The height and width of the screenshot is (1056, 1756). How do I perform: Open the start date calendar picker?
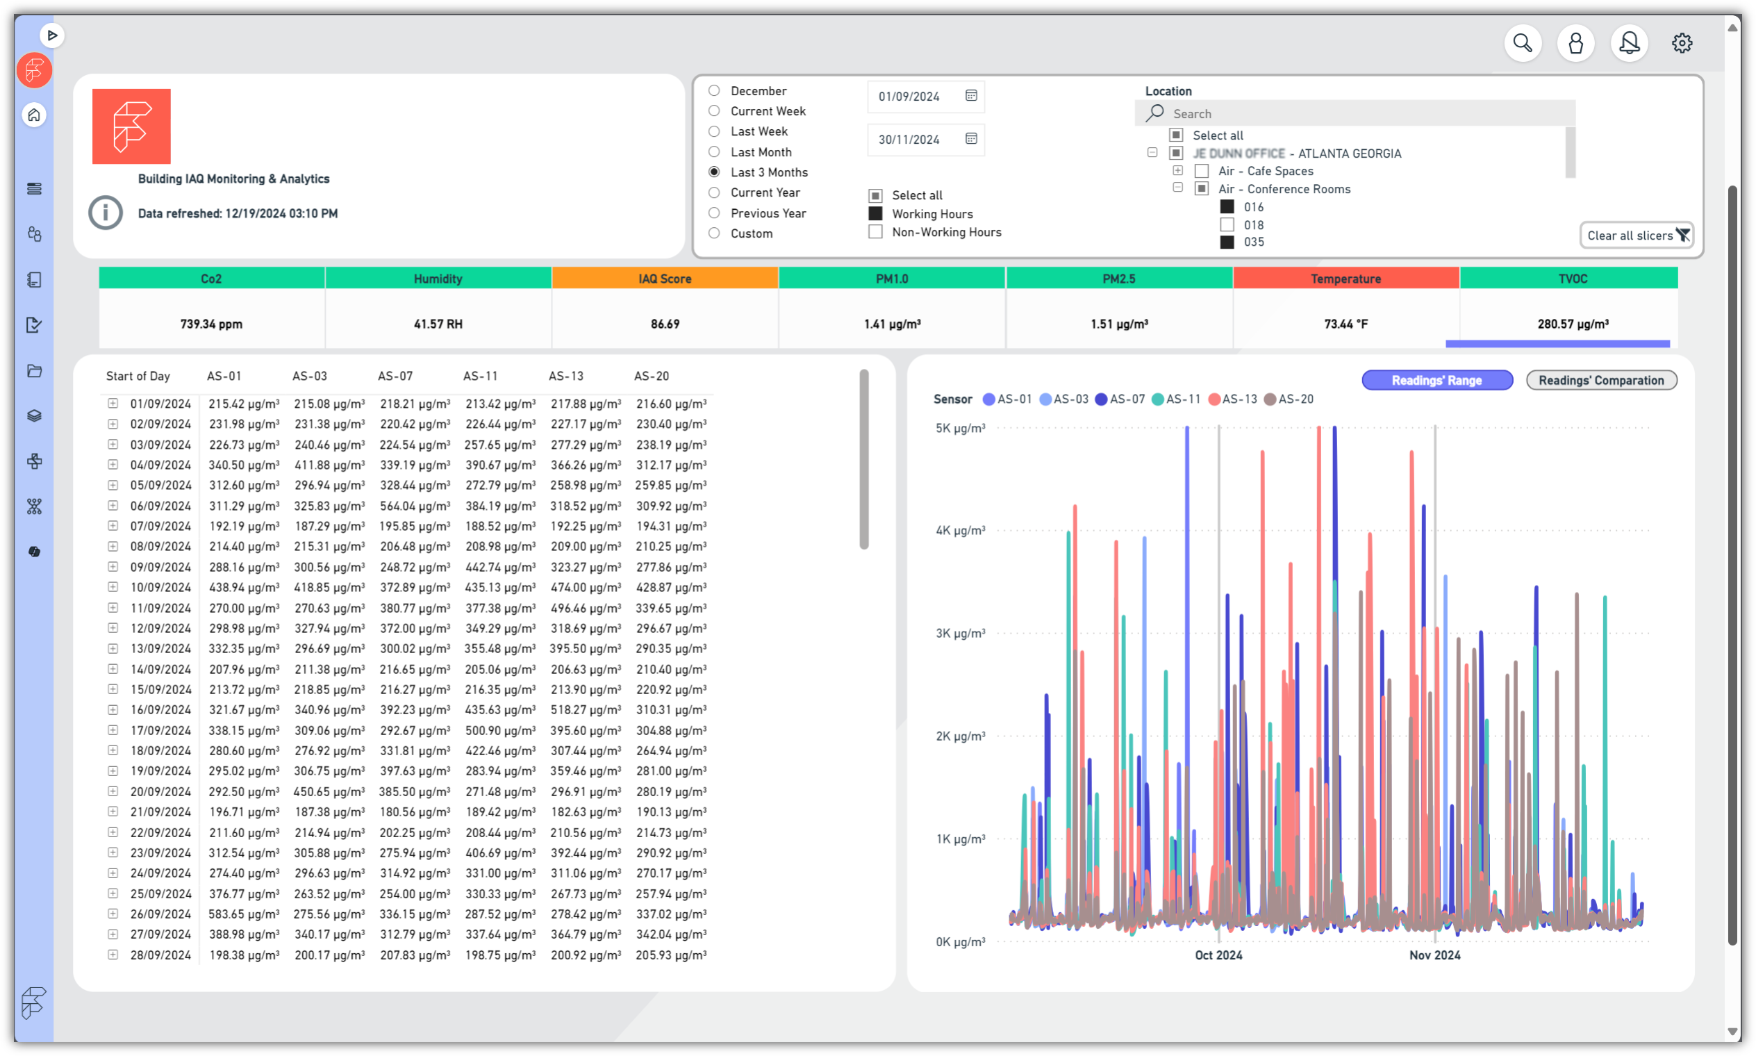(971, 95)
